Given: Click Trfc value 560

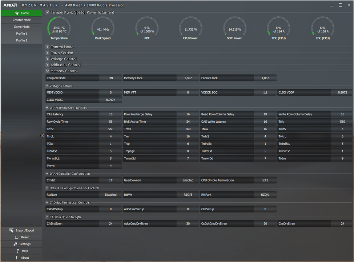Looking at the screenshot, I should pyautogui.click(x=342, y=122).
